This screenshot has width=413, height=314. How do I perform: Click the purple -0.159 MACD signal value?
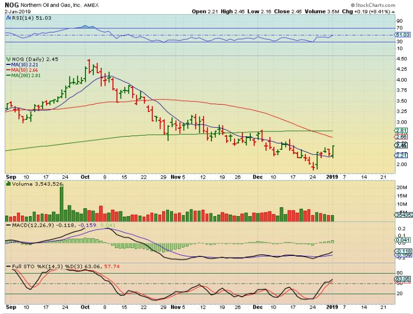[88, 225]
